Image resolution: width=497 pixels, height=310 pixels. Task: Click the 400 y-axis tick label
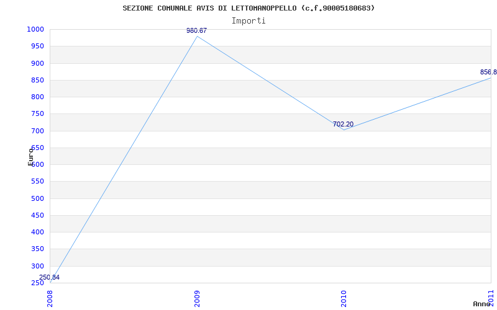pyautogui.click(x=37, y=232)
